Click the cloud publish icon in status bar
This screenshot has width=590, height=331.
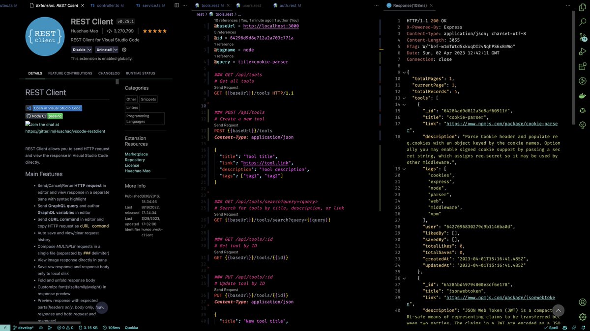(40, 328)
